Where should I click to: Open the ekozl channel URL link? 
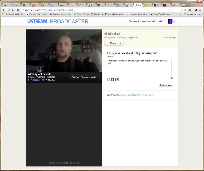click(x=135, y=95)
